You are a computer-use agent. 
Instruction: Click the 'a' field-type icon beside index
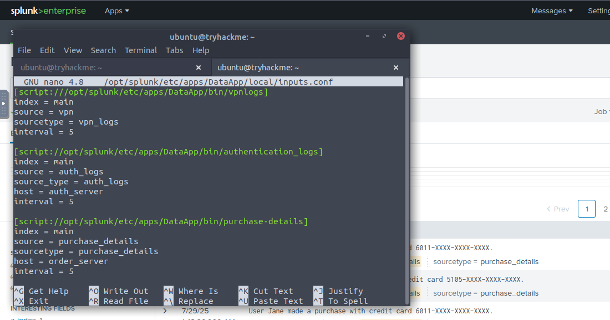(x=14, y=319)
